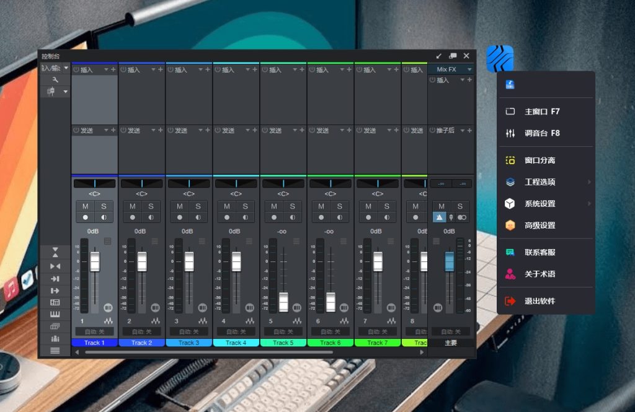The width and height of the screenshot is (635, 412).
Task: Open Track 1 waveform editor icon
Action: pyautogui.click(x=108, y=321)
